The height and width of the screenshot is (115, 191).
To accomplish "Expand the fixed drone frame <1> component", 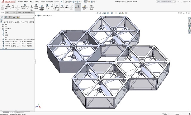I will (1, 39).
